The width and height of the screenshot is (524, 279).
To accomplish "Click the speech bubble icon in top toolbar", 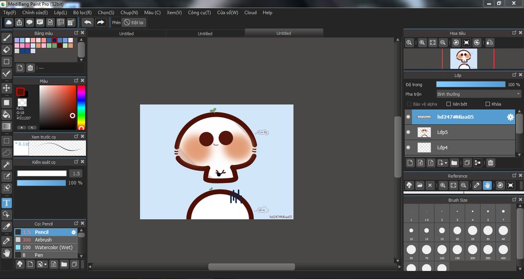I will [x=30, y=22].
